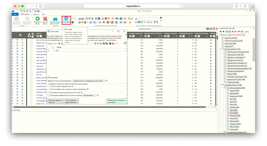The height and width of the screenshot is (146, 267).
Task: Click Открыть окно поиска по сниппетам
Action: coord(116,101)
